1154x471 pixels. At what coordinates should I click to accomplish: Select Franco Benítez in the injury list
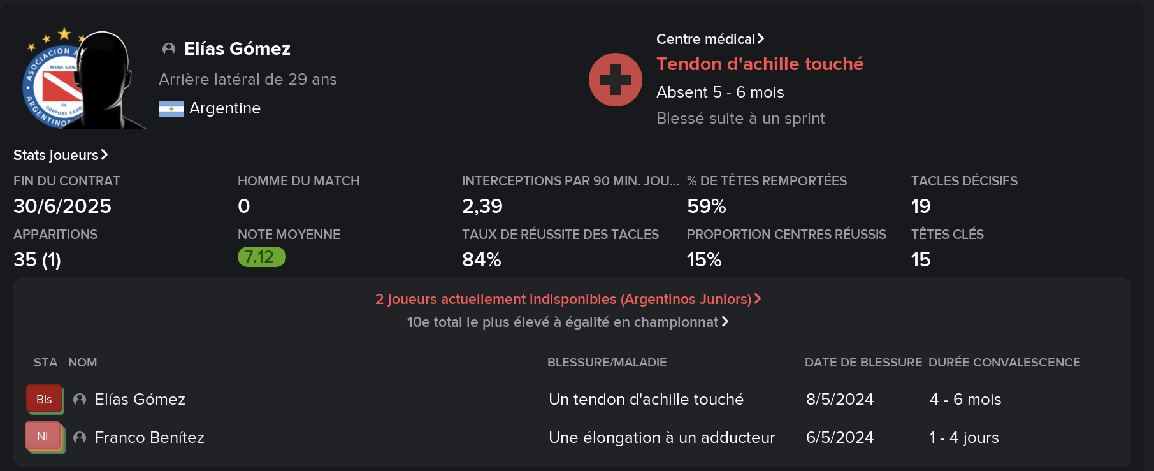pyautogui.click(x=150, y=438)
